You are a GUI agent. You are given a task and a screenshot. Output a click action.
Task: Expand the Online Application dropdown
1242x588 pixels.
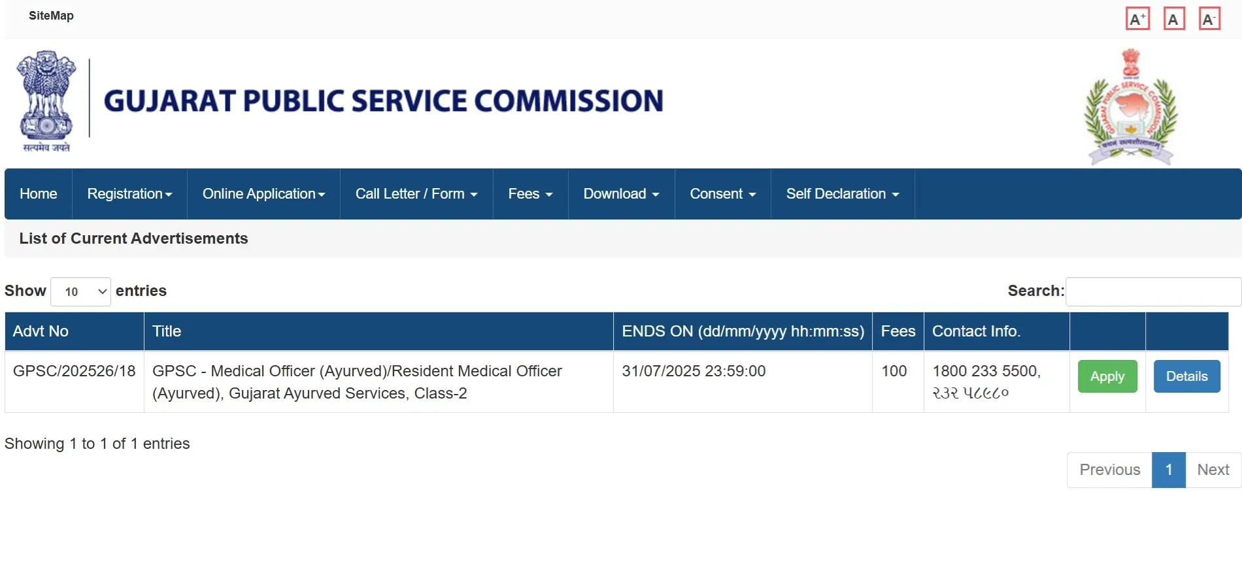click(x=263, y=194)
